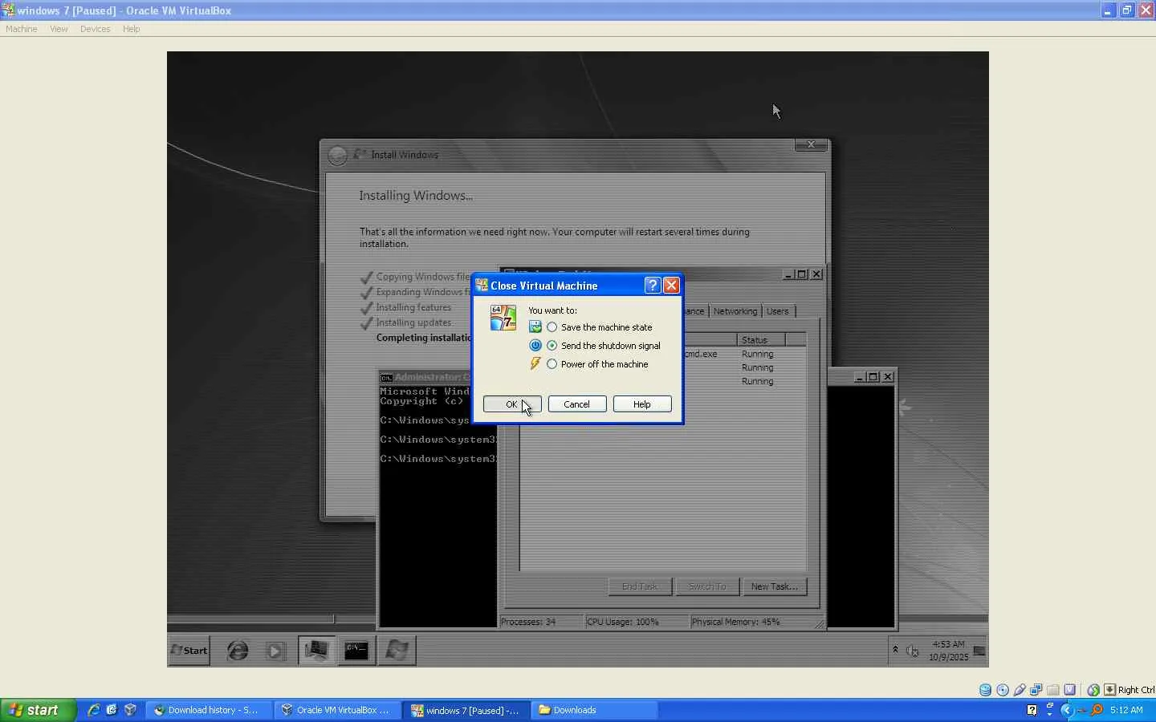
Task: Click End Task in guest Task Manager
Action: coord(640,586)
